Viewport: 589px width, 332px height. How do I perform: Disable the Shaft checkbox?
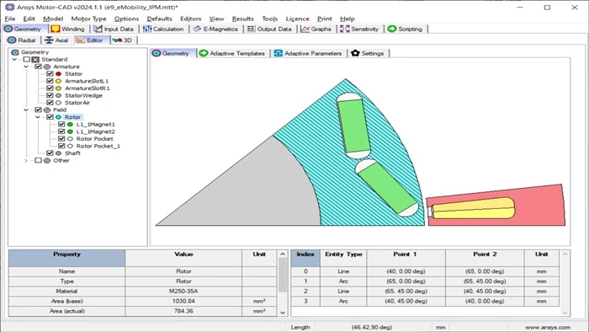coord(50,153)
